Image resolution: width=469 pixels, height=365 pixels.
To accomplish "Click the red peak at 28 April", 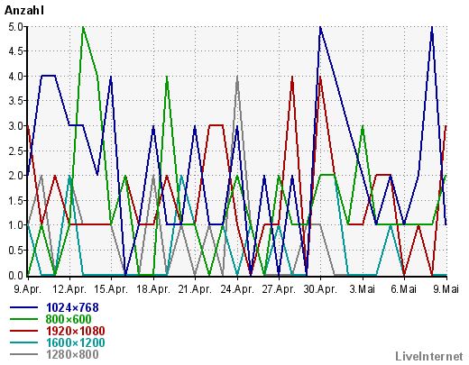I will click(x=292, y=78).
